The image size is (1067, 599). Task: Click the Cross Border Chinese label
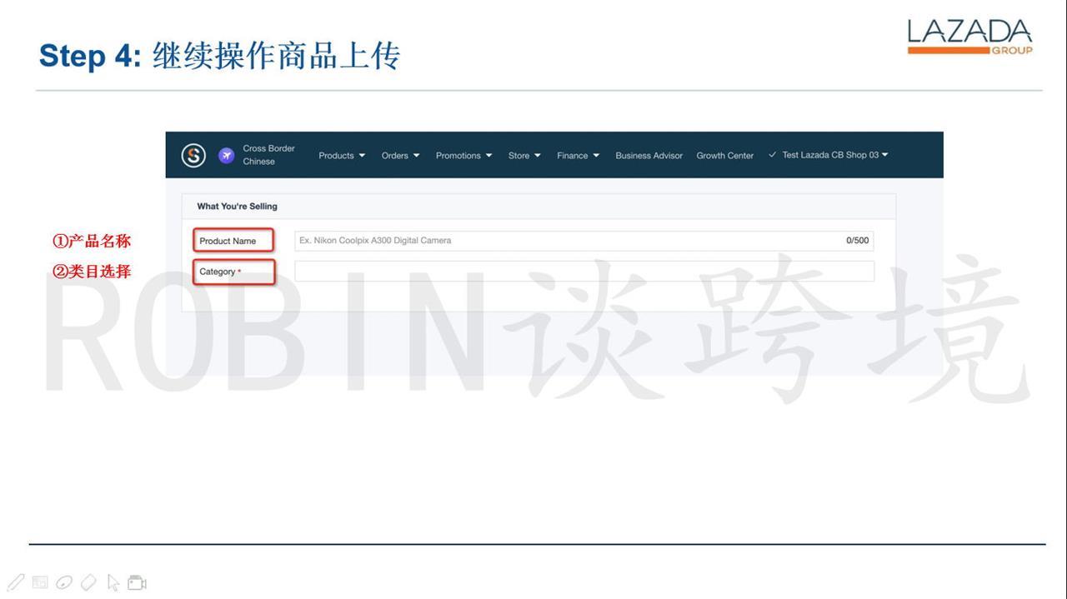click(268, 155)
